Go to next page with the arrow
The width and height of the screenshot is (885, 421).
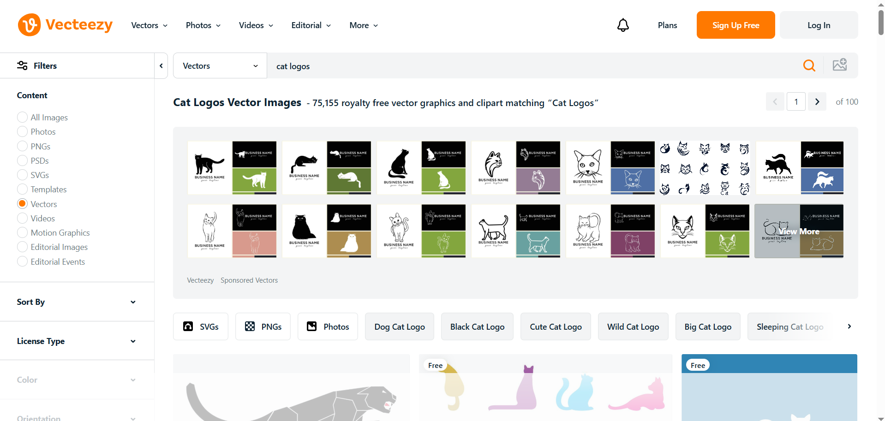[817, 101]
